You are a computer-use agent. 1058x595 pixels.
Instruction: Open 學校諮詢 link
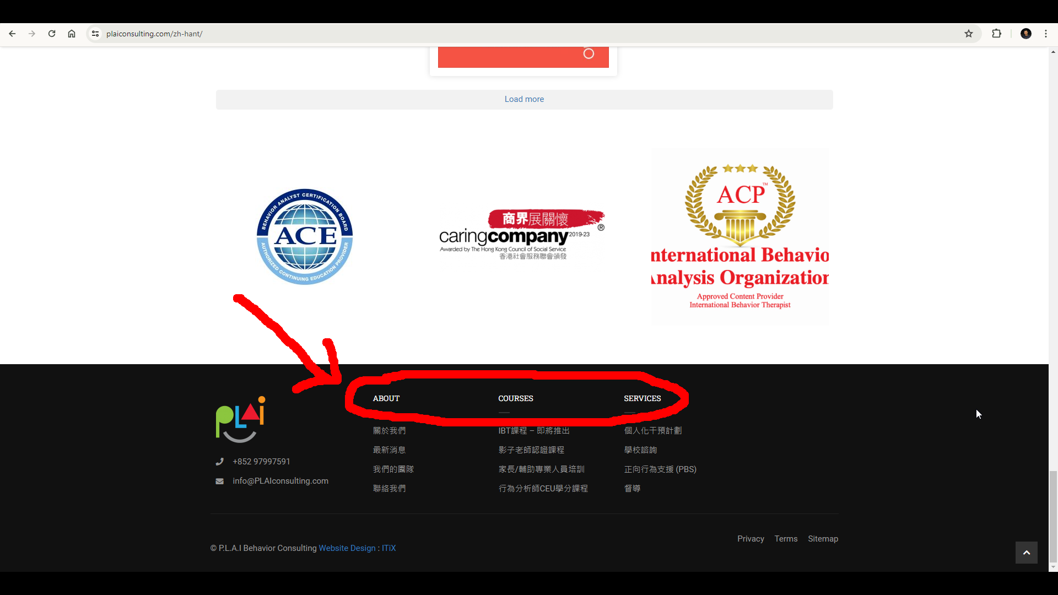coord(640,450)
